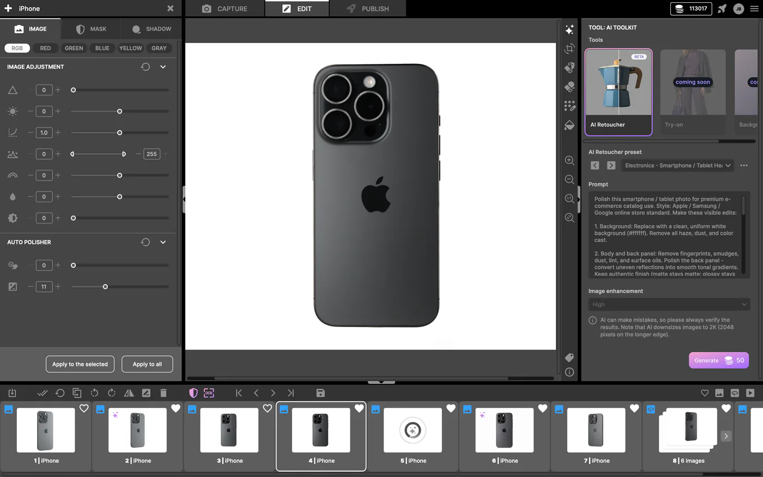Click the zoom in magnifier icon
Viewport: 763px width, 477px height.
pyautogui.click(x=570, y=160)
